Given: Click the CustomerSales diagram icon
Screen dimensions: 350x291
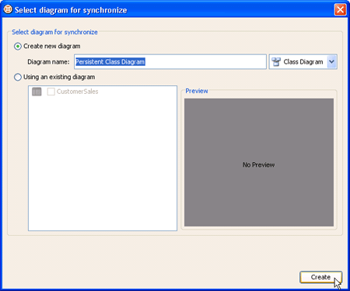Looking at the screenshot, I should [x=37, y=92].
